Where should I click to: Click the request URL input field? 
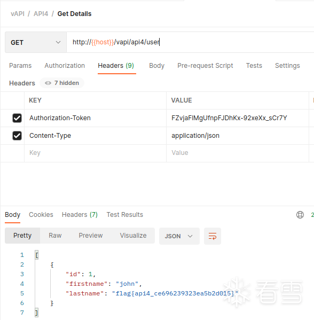190,42
